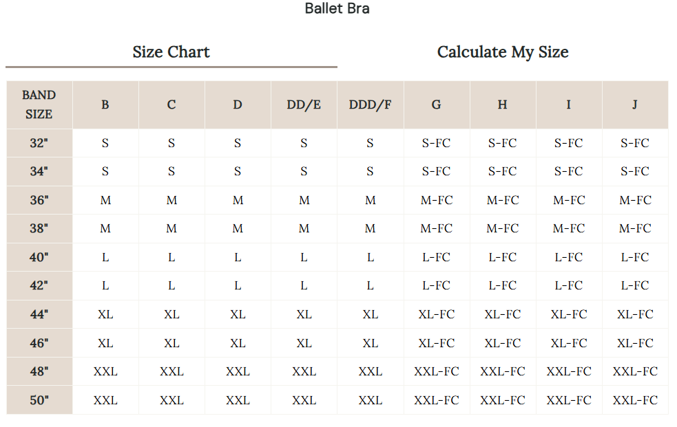Click the M-FC cell for 36" band, G cup
The width and height of the screenshot is (677, 427).
pyautogui.click(x=436, y=200)
